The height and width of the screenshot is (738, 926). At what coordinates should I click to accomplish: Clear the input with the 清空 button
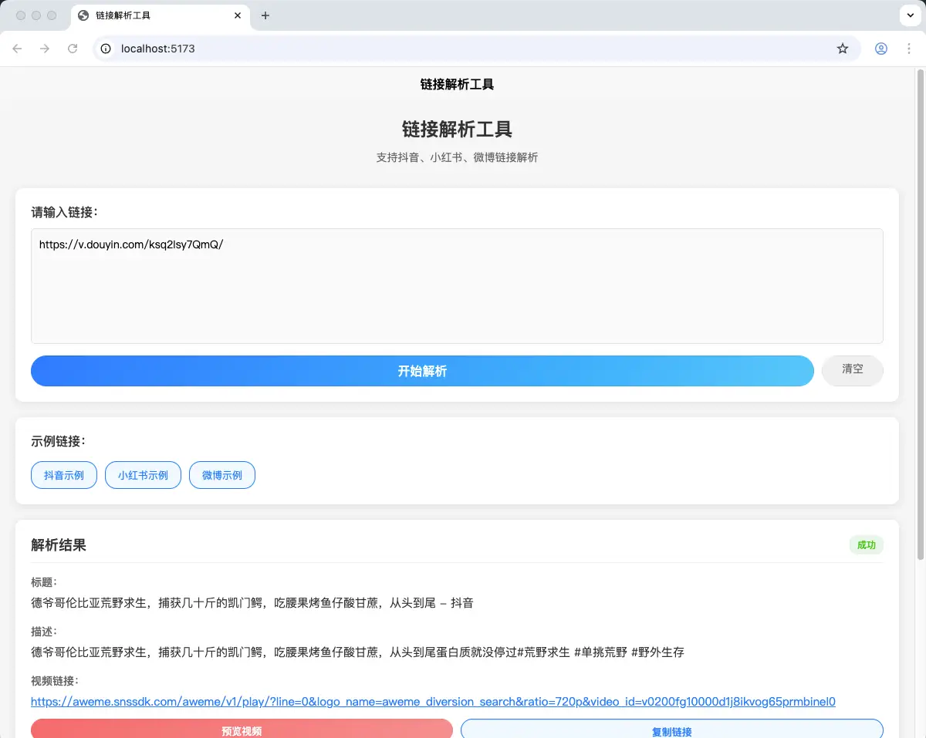coord(852,369)
